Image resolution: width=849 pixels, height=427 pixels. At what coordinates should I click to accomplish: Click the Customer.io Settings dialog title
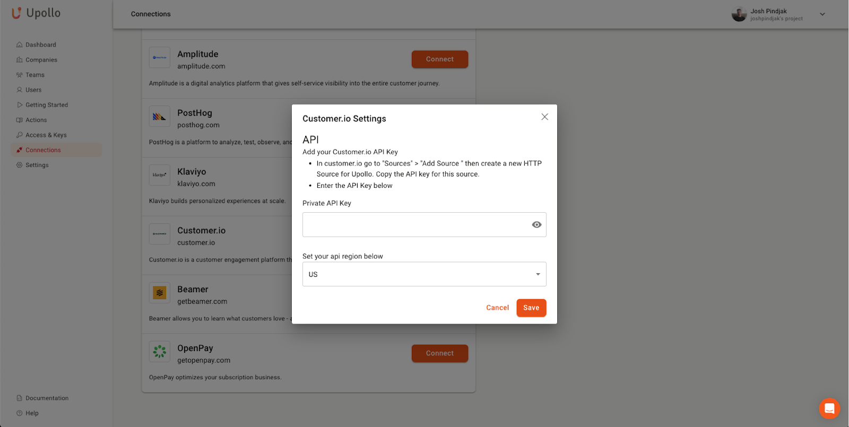pyautogui.click(x=344, y=119)
